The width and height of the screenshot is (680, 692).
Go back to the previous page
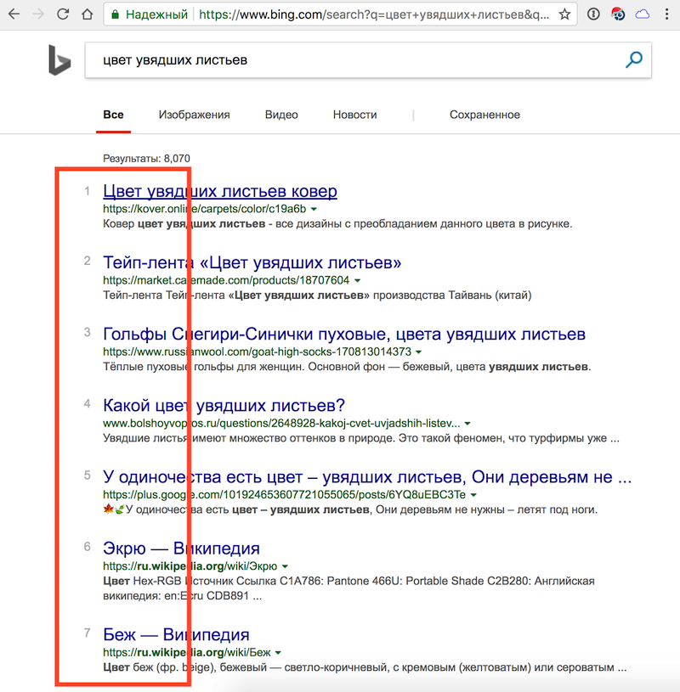14,14
